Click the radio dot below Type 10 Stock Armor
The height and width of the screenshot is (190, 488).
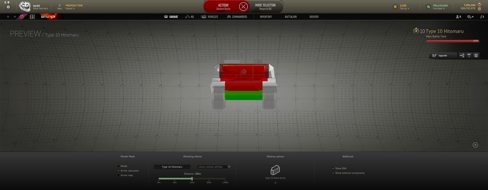pyautogui.click(x=275, y=183)
